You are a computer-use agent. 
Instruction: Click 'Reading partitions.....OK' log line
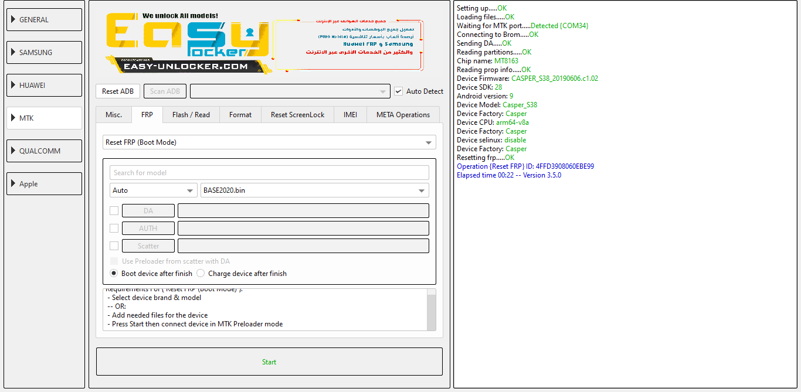[494, 52]
